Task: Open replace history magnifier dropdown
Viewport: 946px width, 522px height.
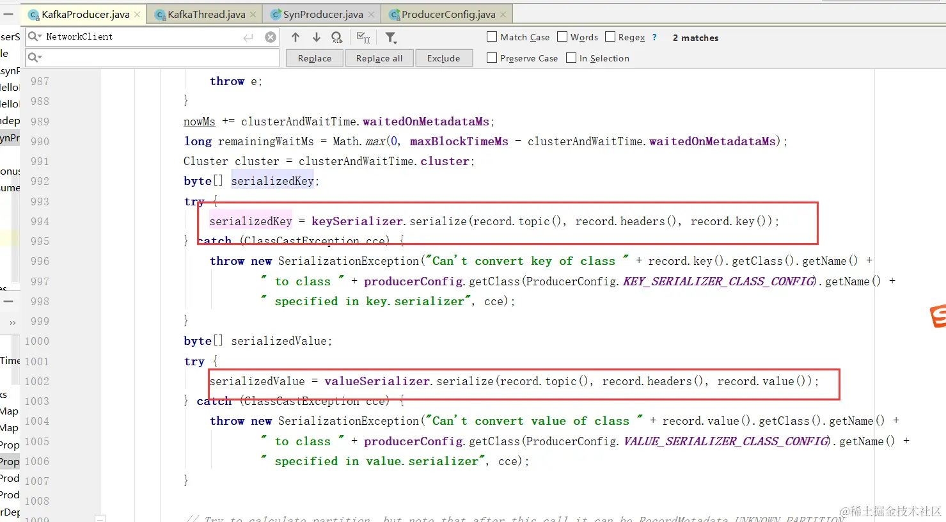Action: coord(35,58)
